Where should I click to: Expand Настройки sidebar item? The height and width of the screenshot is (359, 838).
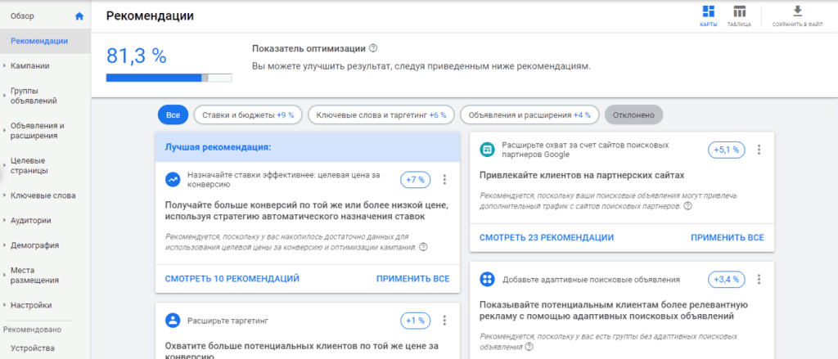click(x=4, y=306)
